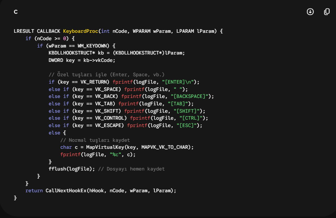Click the "WM_KEYDOWN" constant
Image resolution: width=336 pixels, height=218 pixels.
point(92,46)
